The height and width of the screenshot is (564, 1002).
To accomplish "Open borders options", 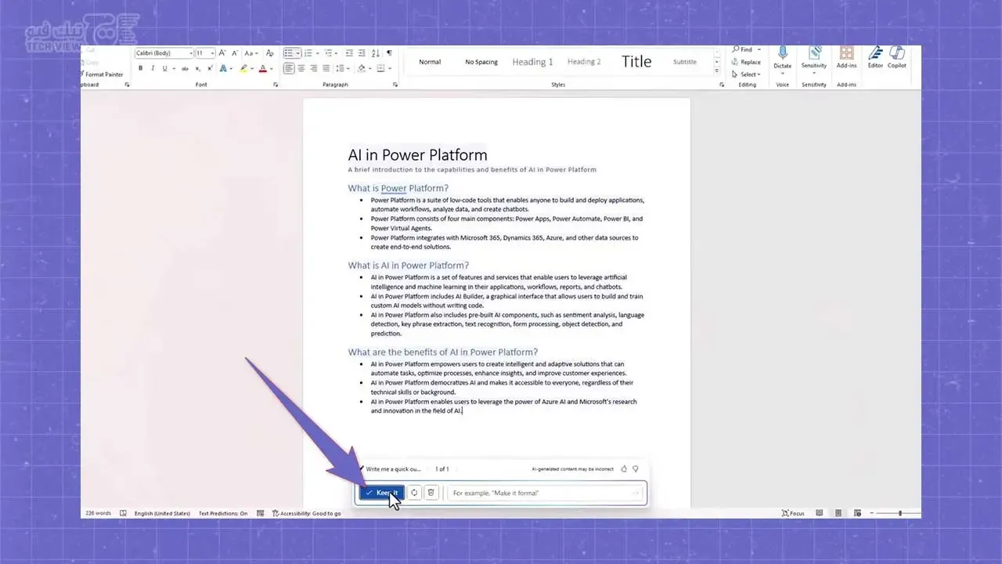I will (381, 68).
